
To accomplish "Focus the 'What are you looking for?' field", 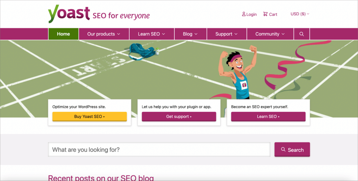I will click(159, 150).
